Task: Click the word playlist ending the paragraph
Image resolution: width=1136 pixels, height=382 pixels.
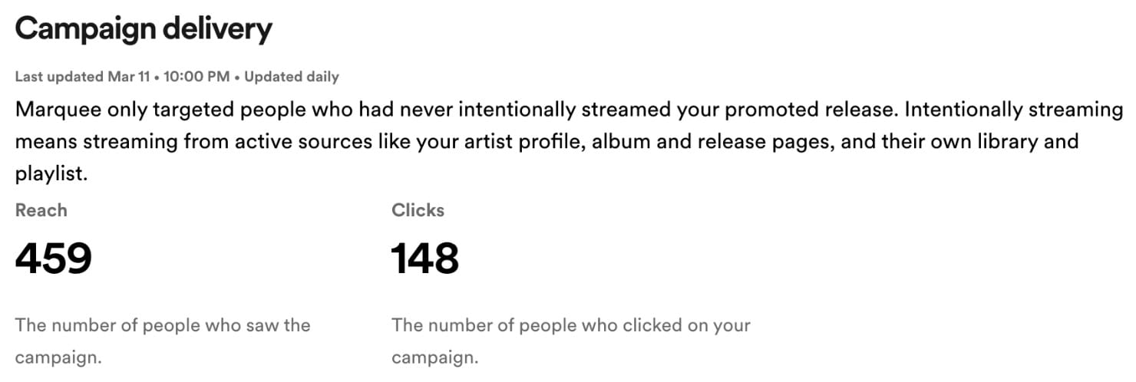Action: (51, 174)
